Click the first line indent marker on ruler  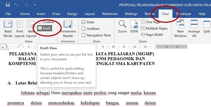pos(21,45)
